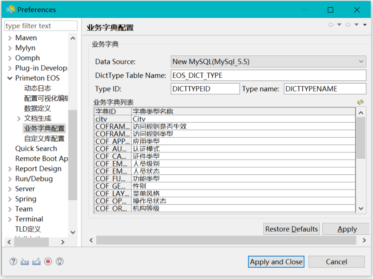Expand the Maven preferences node
Screen dimensions: 373x279
tap(10, 38)
